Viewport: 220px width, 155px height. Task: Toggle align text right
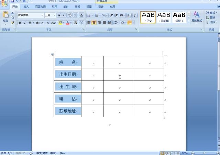99,23
